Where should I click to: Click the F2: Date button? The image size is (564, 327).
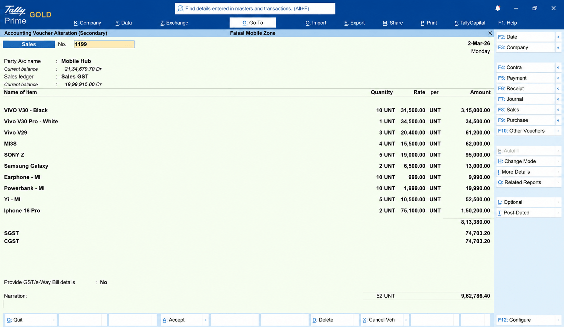(525, 37)
